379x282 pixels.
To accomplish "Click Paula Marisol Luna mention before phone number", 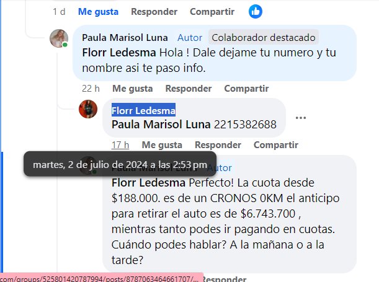I will (x=161, y=125).
